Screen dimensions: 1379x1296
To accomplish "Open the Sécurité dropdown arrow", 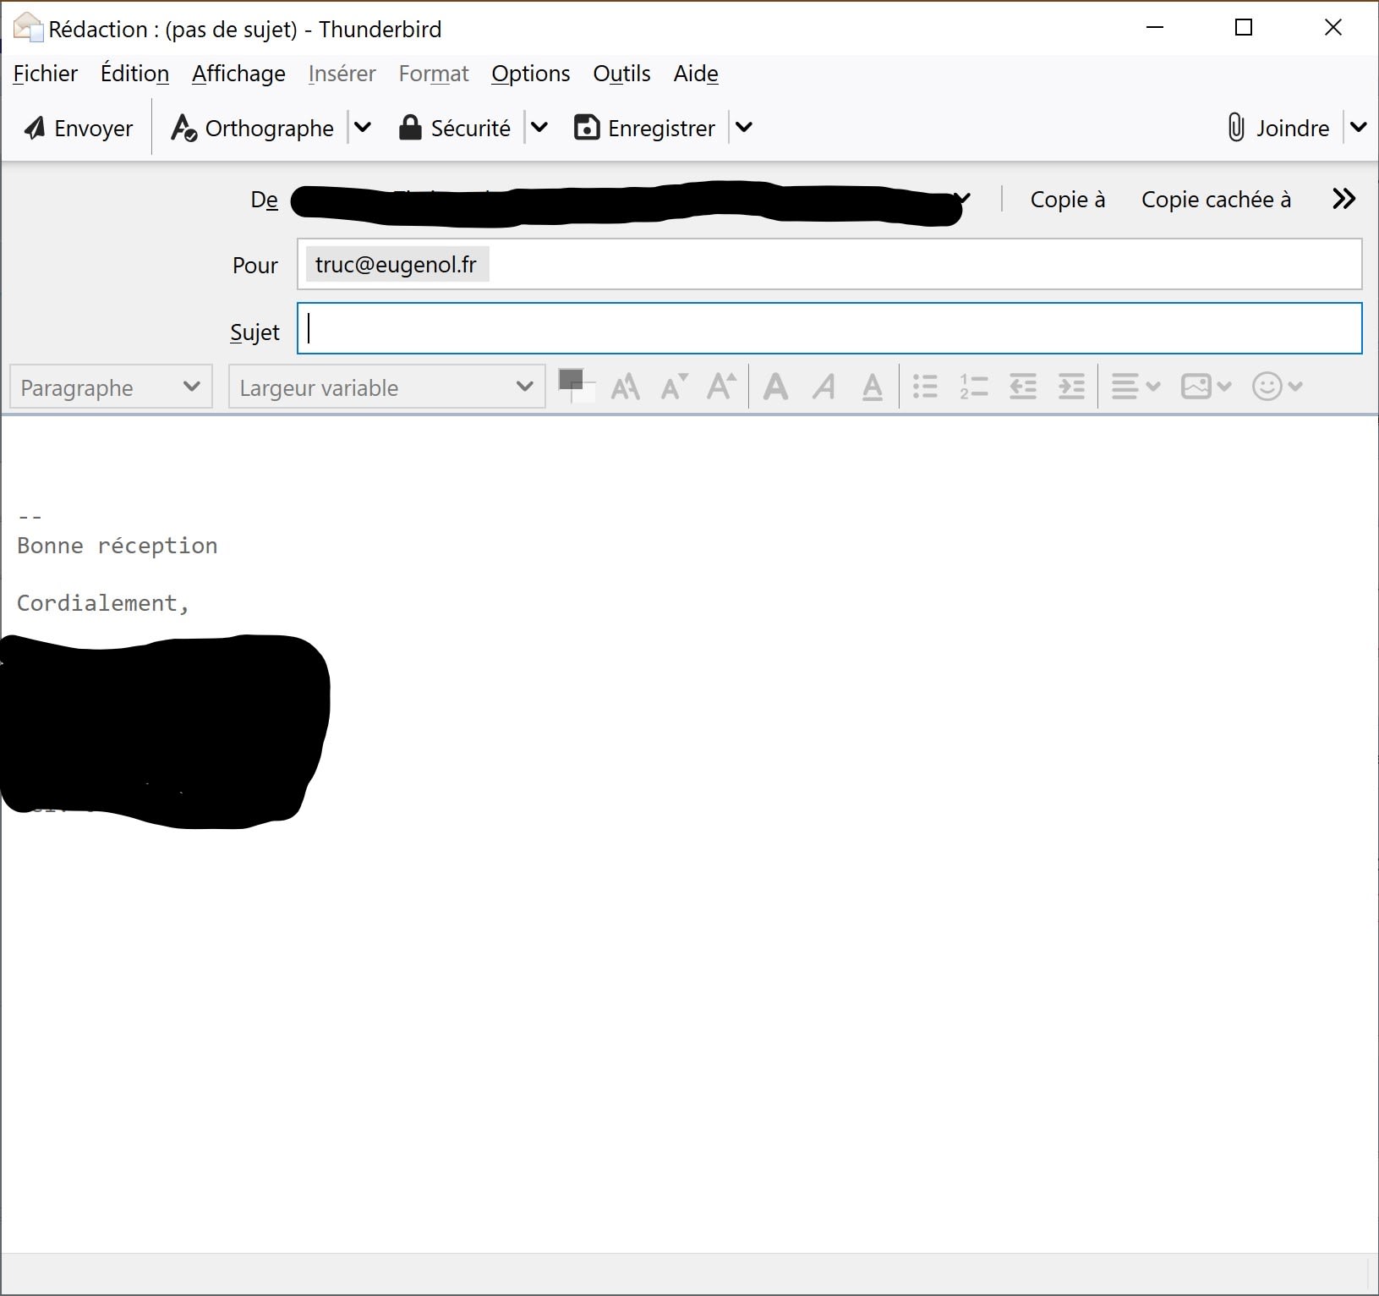I will pyautogui.click(x=539, y=129).
